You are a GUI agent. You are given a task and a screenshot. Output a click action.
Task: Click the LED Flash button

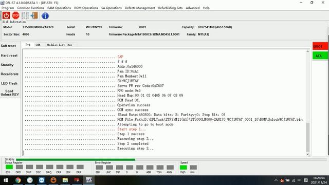[9, 83]
